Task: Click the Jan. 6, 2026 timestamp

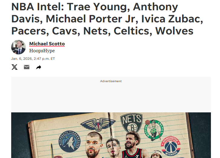Action: pos(33,59)
